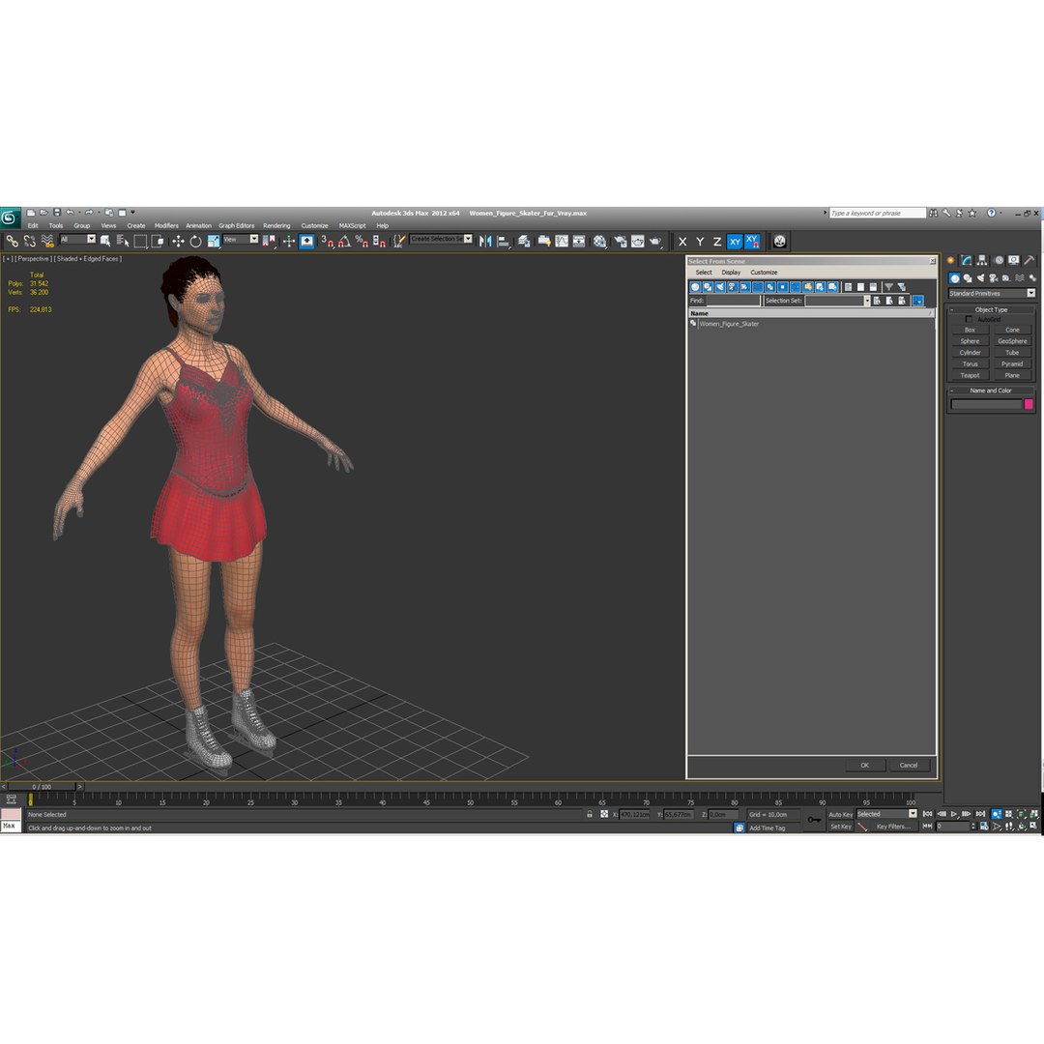The image size is (1044, 1044).
Task: Click the Teapot primitive button
Action: click(971, 375)
